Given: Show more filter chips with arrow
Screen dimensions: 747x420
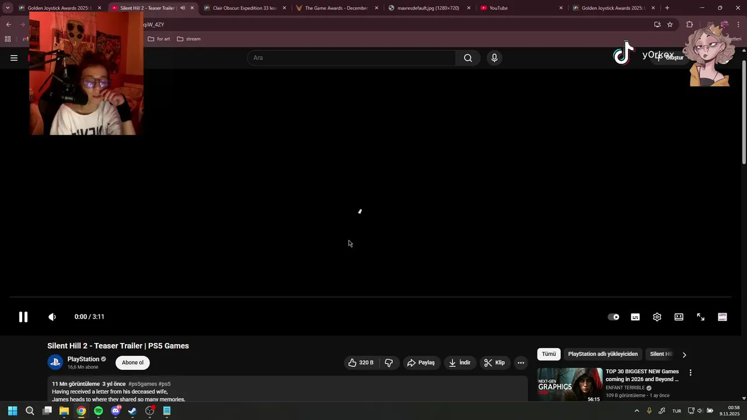Looking at the screenshot, I should point(685,355).
